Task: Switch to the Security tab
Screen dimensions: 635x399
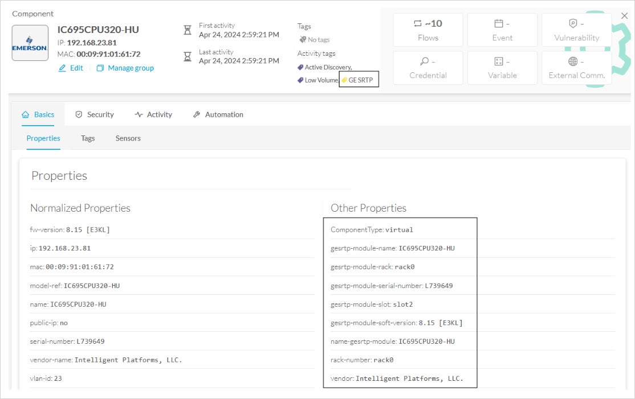Action: tap(95, 114)
